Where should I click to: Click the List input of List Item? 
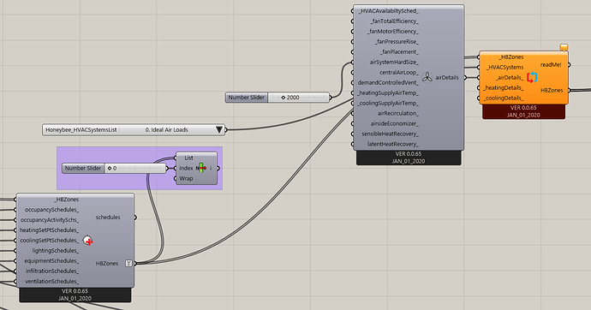(188, 158)
